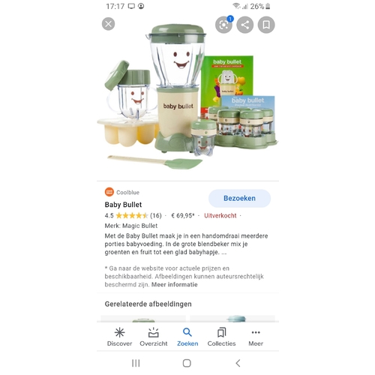Tap the Bezoeken button
Screen dimensions: 375x375
coord(239,198)
